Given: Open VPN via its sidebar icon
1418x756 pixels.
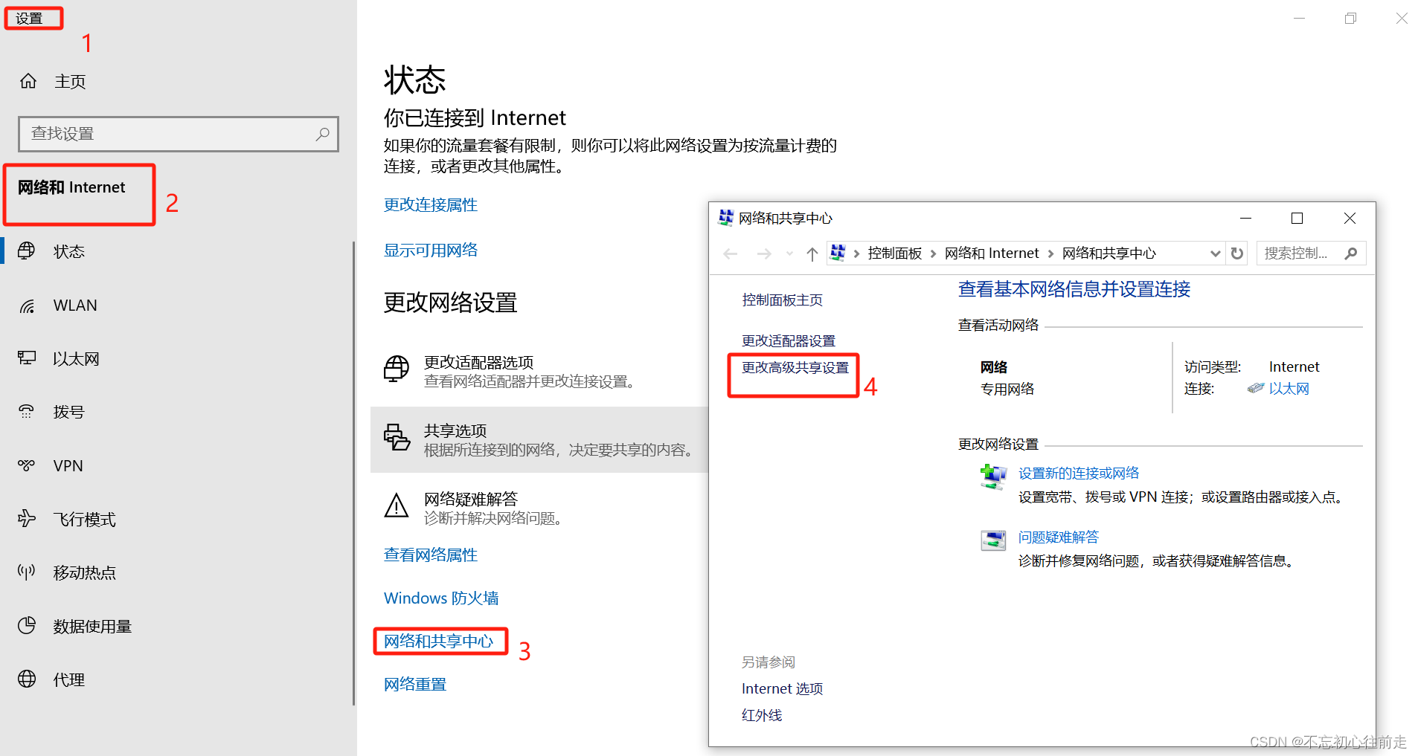Looking at the screenshot, I should [27, 465].
